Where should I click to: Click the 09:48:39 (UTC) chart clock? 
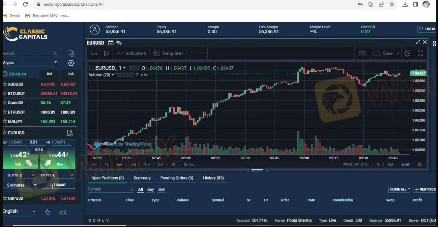pyautogui.click(x=355, y=164)
